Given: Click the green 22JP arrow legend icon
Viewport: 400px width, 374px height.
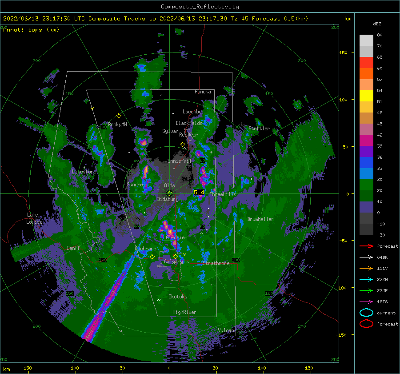Looking at the screenshot, I should coord(366,290).
